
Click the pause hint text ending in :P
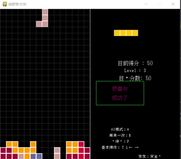121,141
